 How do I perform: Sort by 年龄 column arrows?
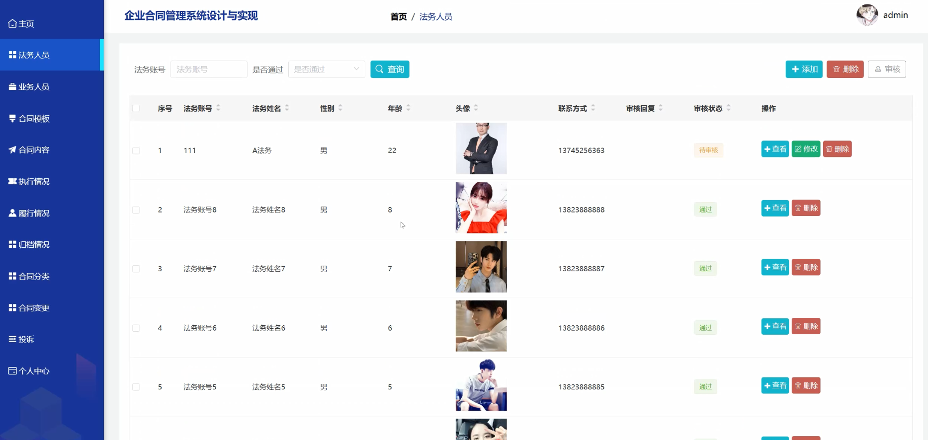(409, 108)
